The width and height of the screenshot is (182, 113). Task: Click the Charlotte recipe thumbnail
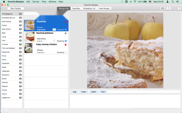[29, 25]
